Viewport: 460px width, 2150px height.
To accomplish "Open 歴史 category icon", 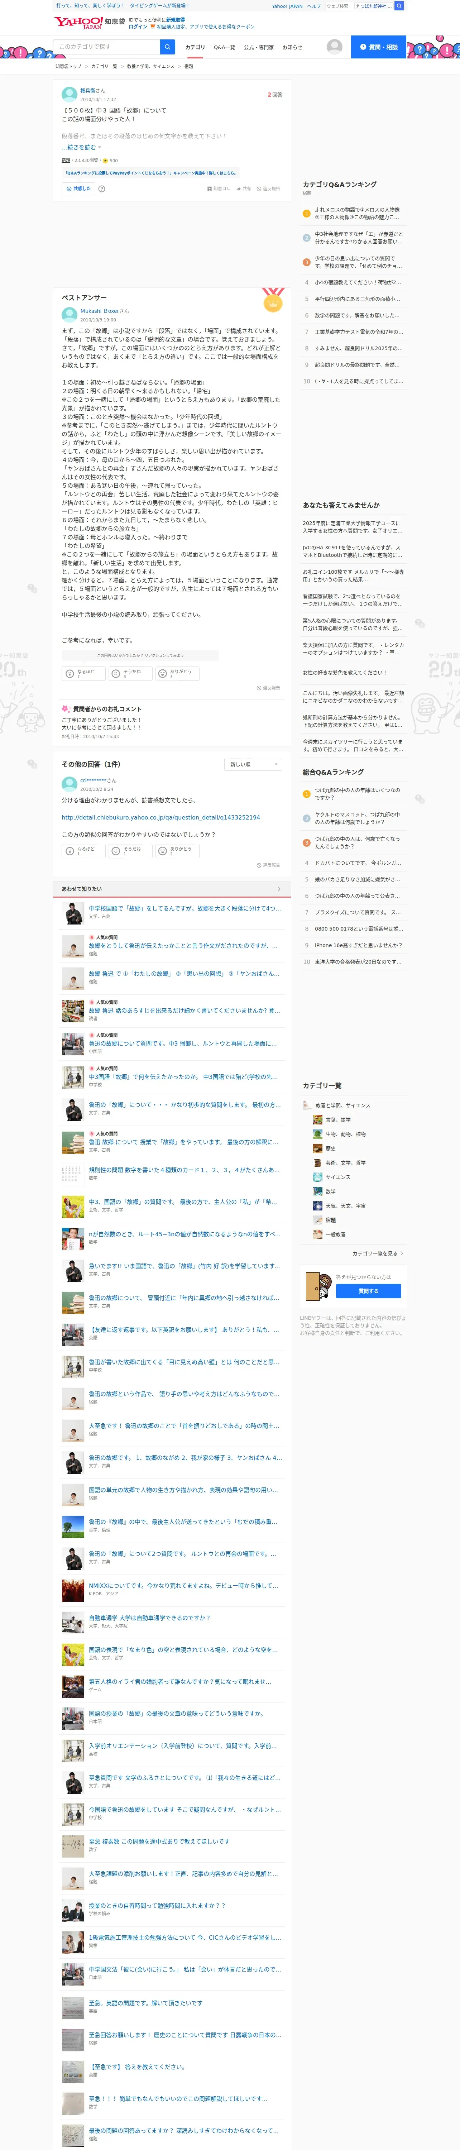I will coord(317,1148).
